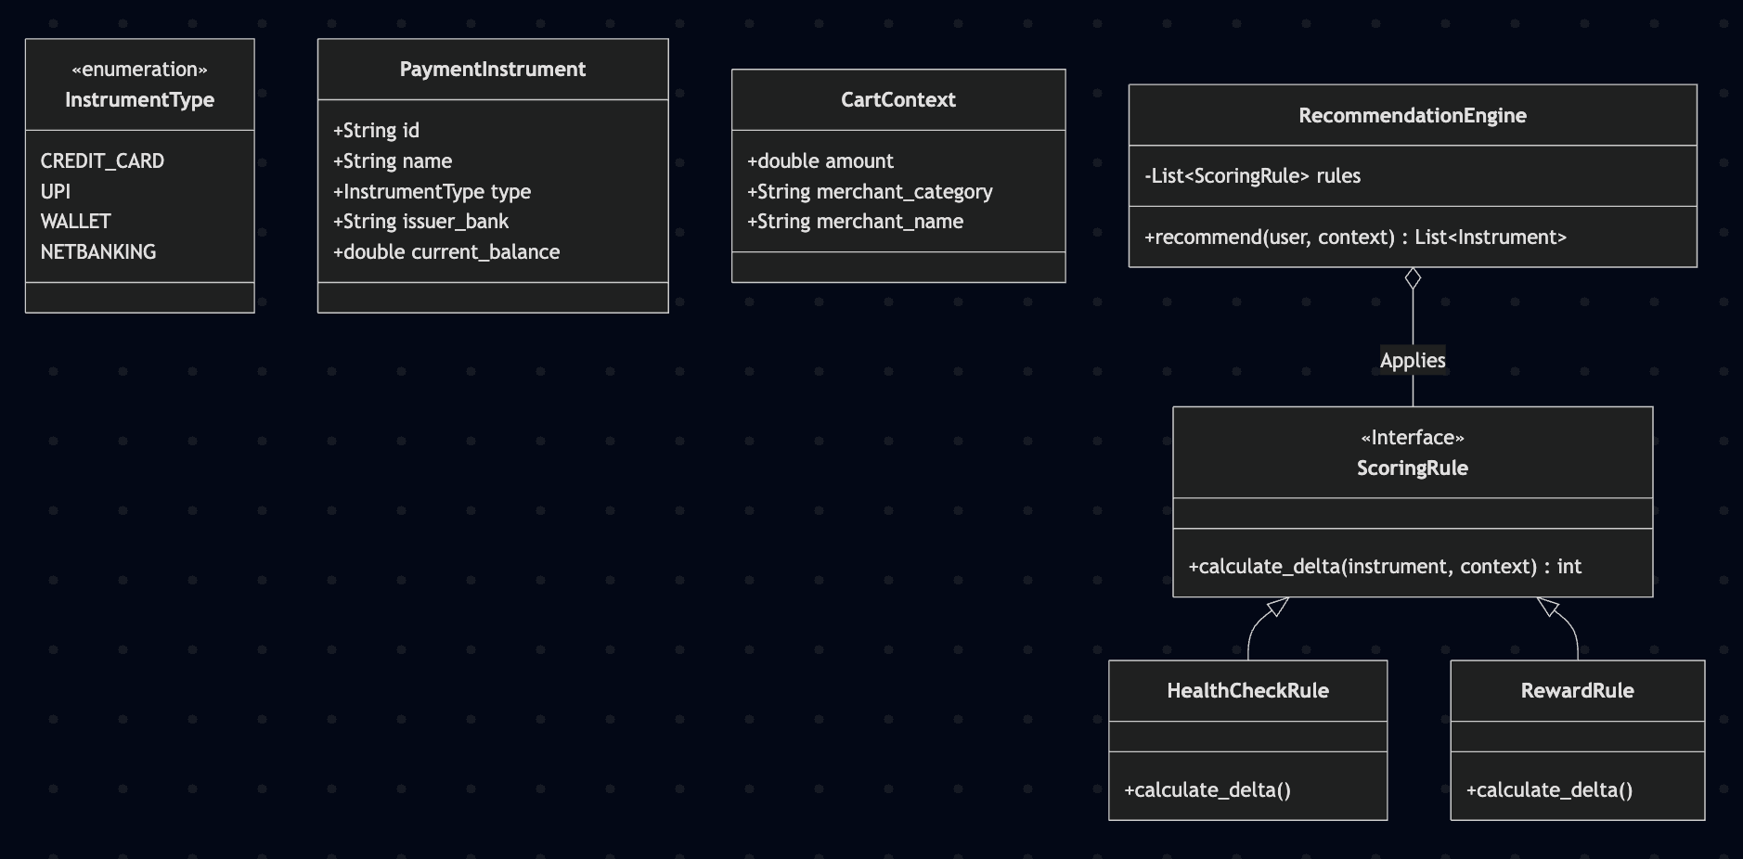1743x859 pixels.
Task: Click the inheritance arrowhead from RewardRule
Action: pos(1548,608)
